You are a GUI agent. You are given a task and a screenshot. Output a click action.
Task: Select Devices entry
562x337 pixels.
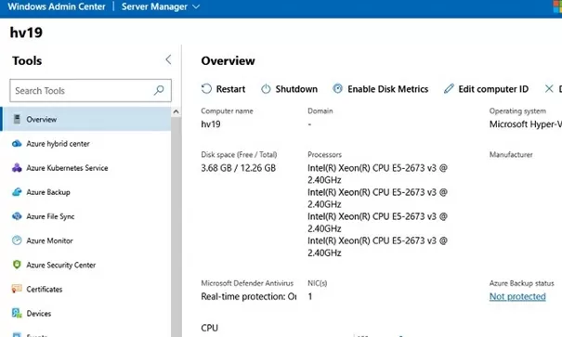[x=86, y=313]
